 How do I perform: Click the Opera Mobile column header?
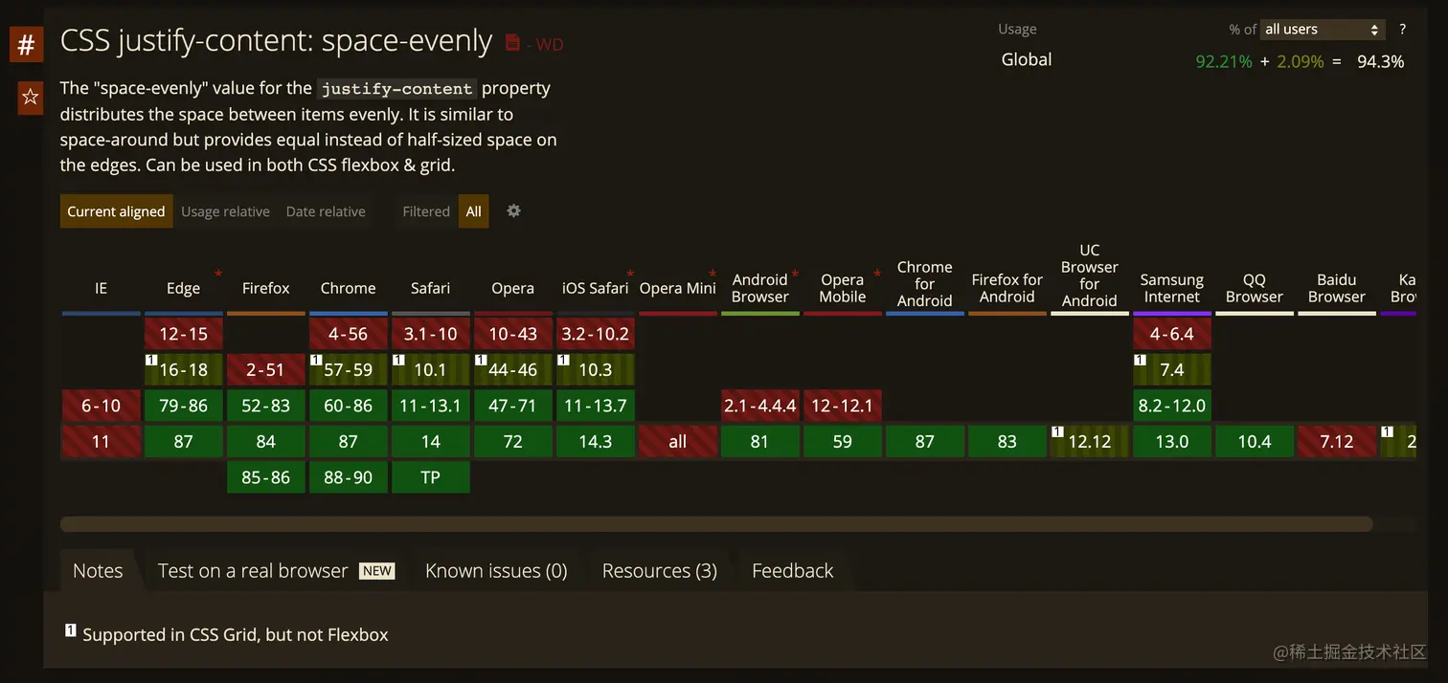(x=843, y=288)
